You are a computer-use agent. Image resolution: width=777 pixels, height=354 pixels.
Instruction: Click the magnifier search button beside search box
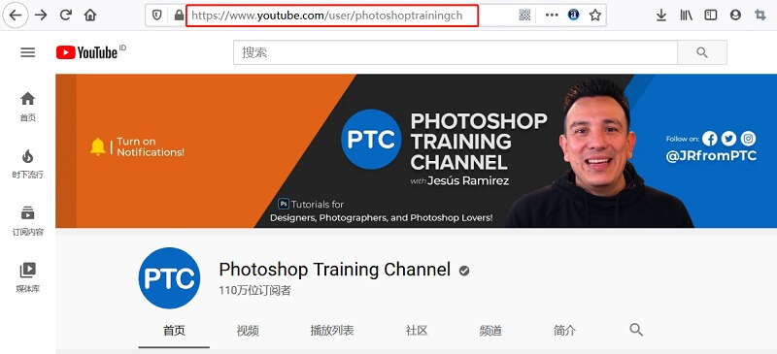(x=702, y=52)
